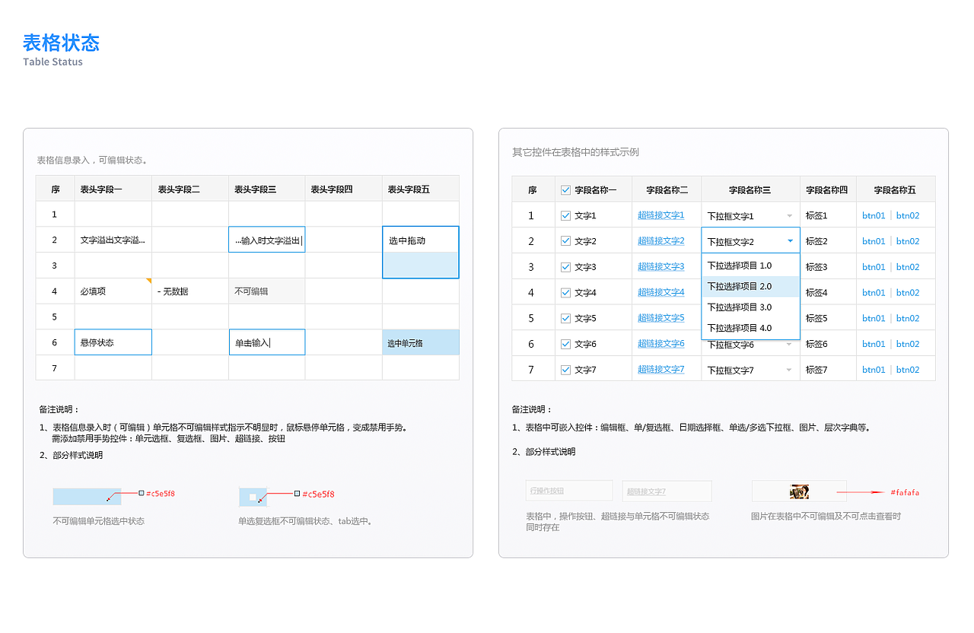Click the disabled 行操作按钮 sample button

[x=569, y=491]
